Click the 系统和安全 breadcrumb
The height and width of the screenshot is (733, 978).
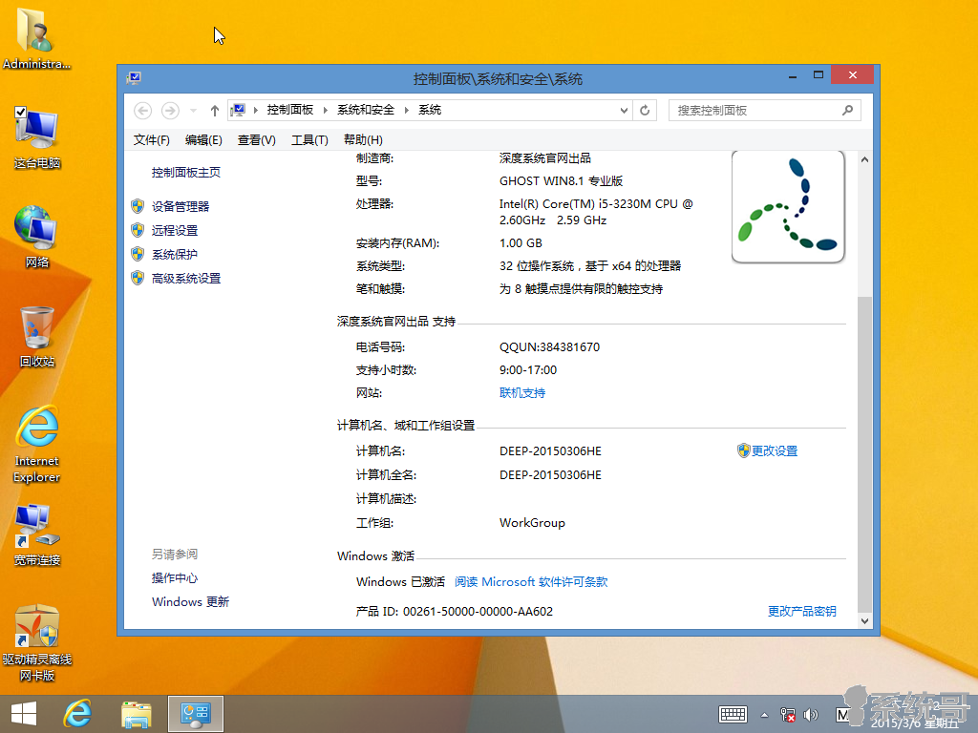[x=366, y=110]
